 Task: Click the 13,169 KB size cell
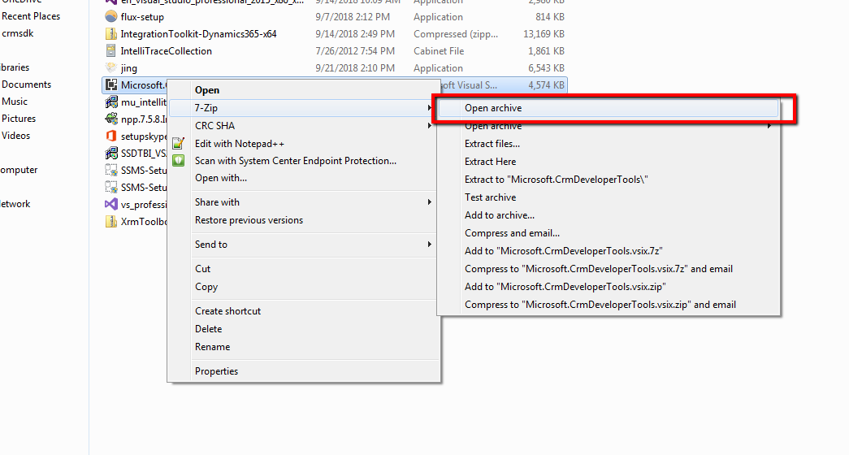[544, 34]
